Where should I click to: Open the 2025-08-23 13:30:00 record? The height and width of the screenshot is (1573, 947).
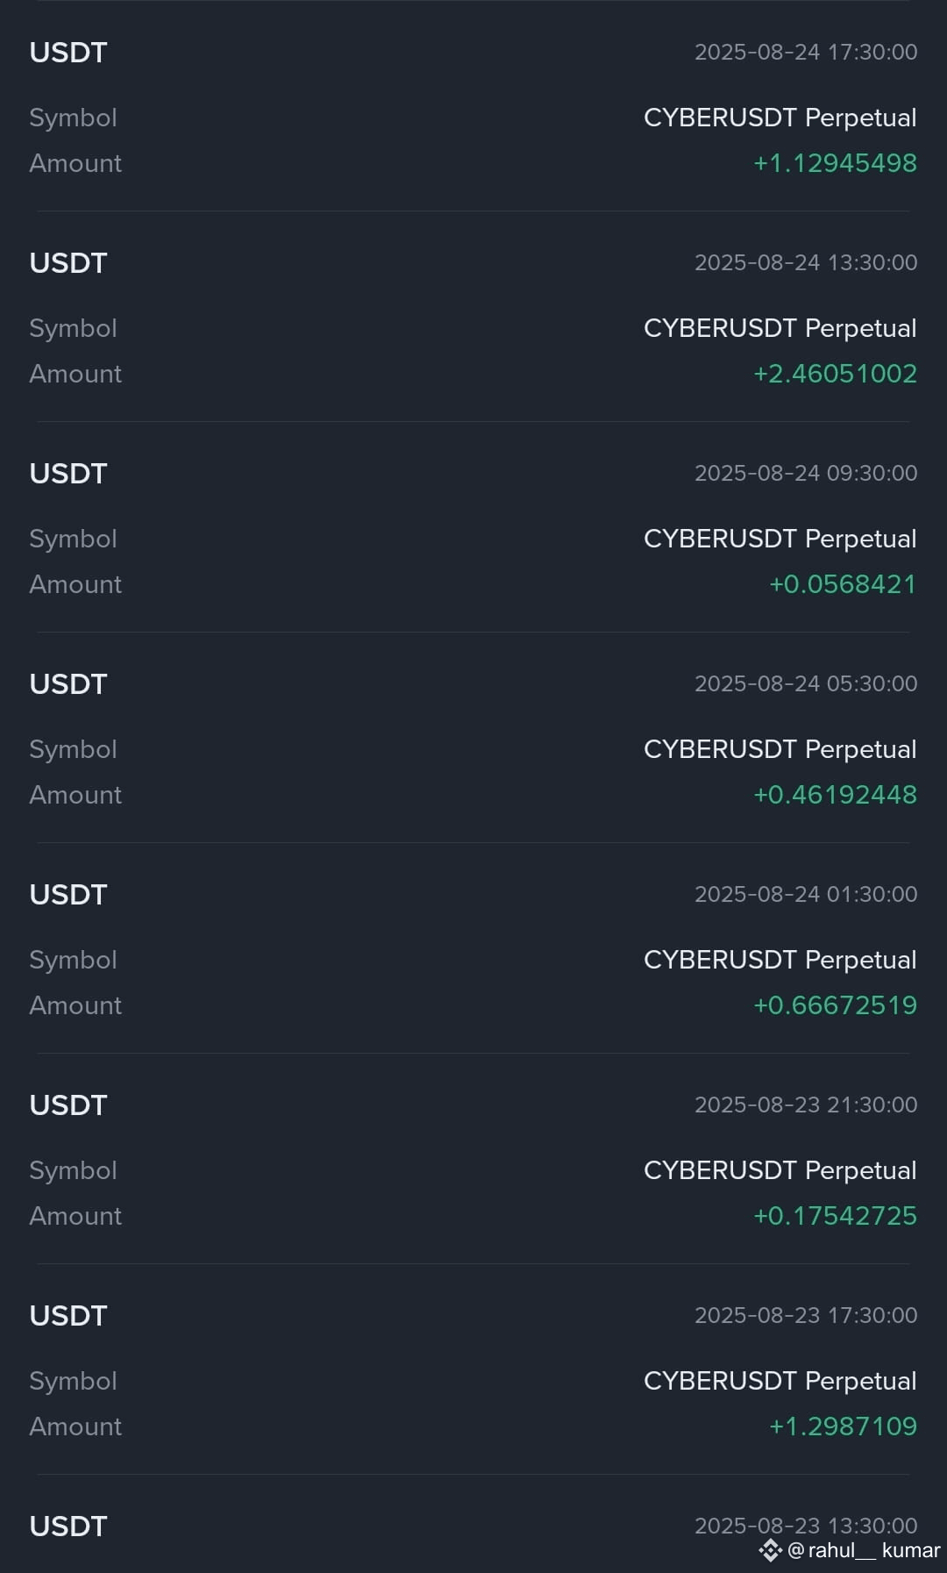[473, 1524]
